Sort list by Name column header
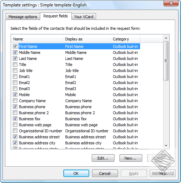This screenshot has height=183, width=181. (37, 39)
